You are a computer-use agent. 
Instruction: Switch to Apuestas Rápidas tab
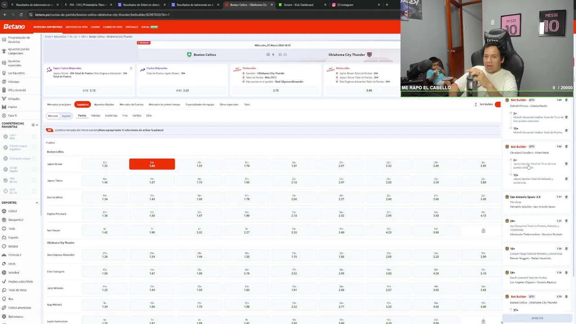104,104
